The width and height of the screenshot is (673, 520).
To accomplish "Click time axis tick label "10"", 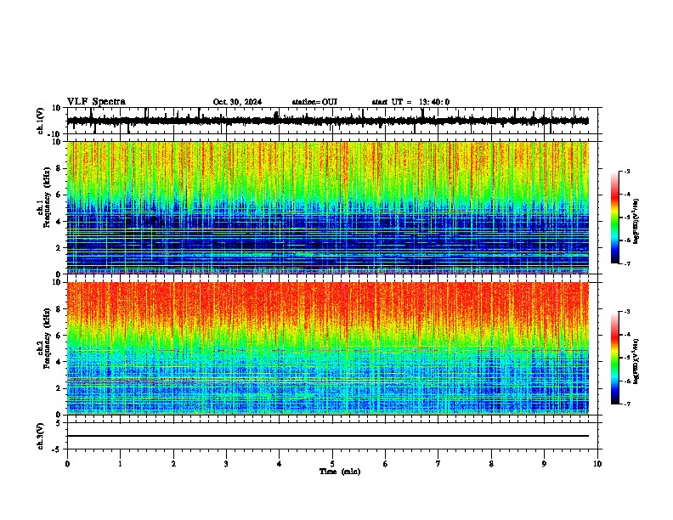I will tap(597, 464).
